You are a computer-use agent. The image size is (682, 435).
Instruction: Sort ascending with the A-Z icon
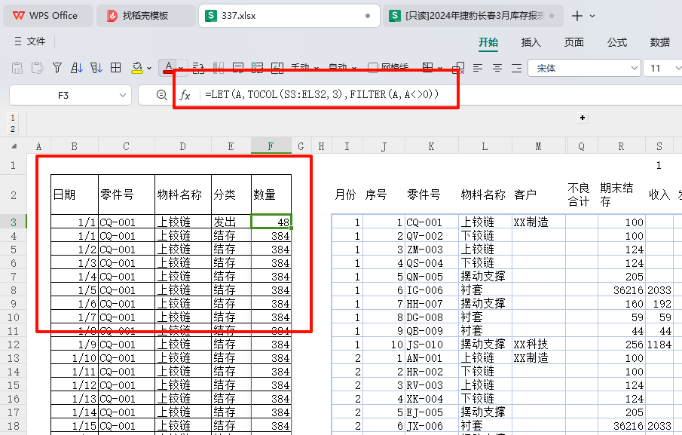[77, 67]
